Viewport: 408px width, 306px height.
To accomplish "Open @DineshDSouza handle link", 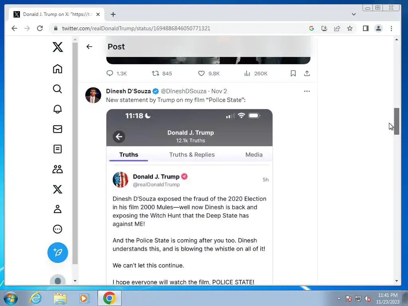I will click(183, 91).
